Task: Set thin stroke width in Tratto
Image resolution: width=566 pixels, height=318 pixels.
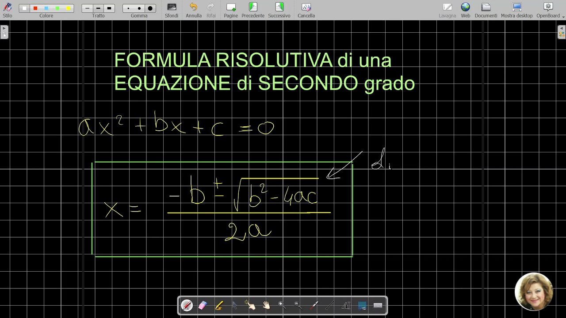Action: (88, 8)
